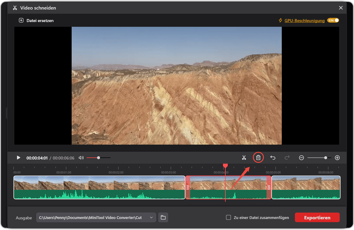Replace file via Datei ersetzen label
The height and width of the screenshot is (230, 354).
40,21
